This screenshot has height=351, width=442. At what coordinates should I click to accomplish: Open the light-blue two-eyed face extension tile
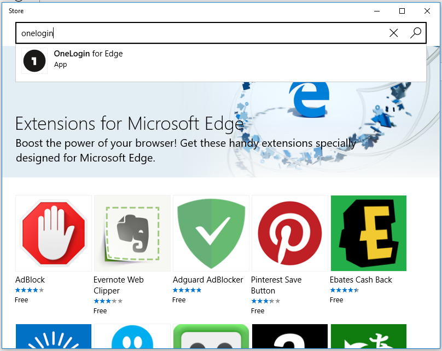132,336
